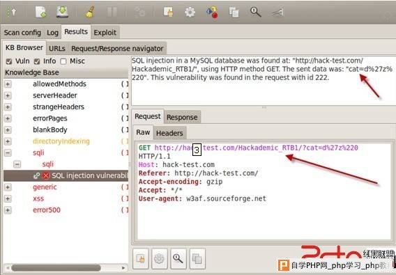Expand the errorPages node
Screen dimensions: 396x275
tap(8, 118)
